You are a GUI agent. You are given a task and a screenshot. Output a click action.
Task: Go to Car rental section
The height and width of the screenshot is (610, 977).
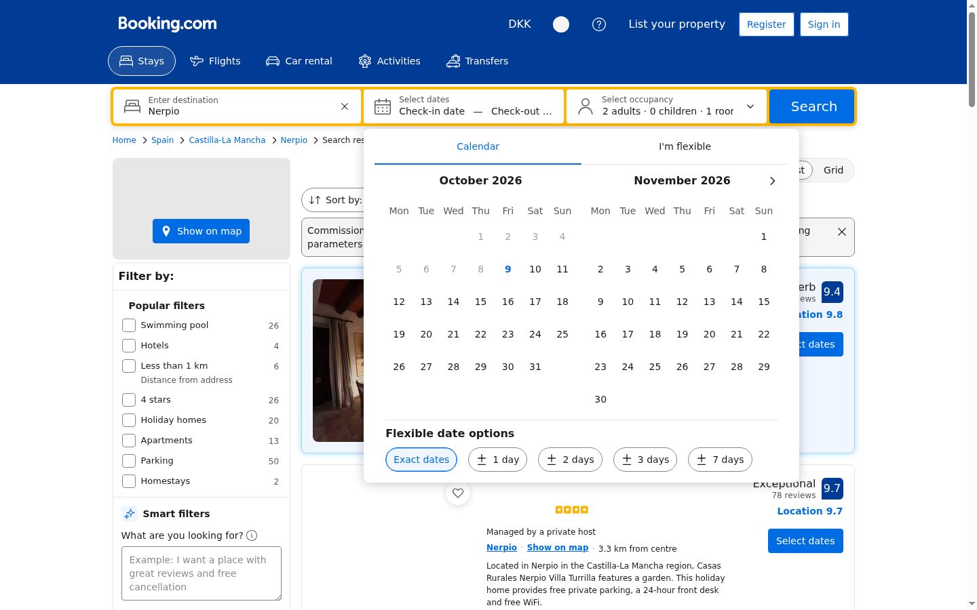click(299, 61)
